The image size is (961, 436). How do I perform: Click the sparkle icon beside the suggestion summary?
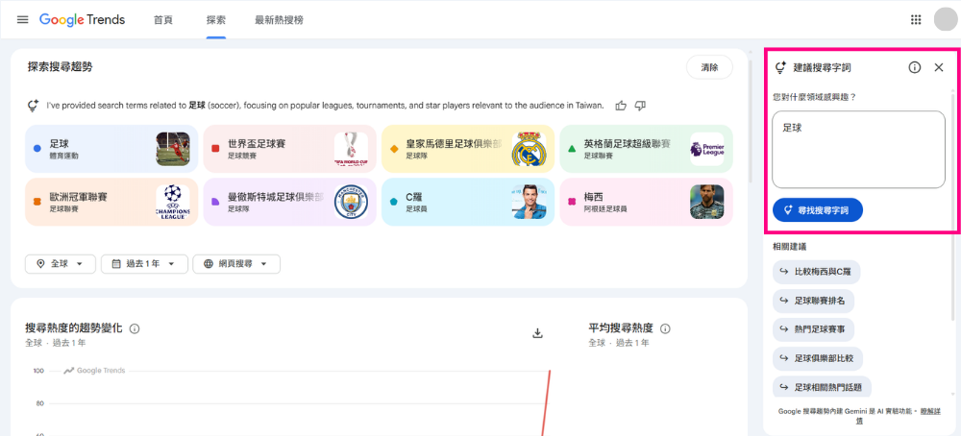[34, 106]
